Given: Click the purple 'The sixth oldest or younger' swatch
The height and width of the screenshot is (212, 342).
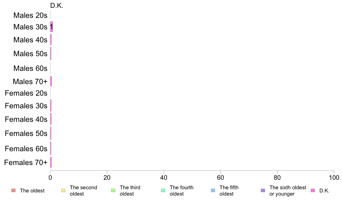Looking at the screenshot, I should pyautogui.click(x=263, y=191).
